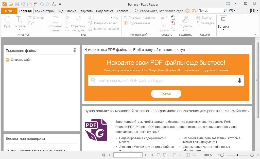Switch to the Главная ribbon tab

[25, 11]
